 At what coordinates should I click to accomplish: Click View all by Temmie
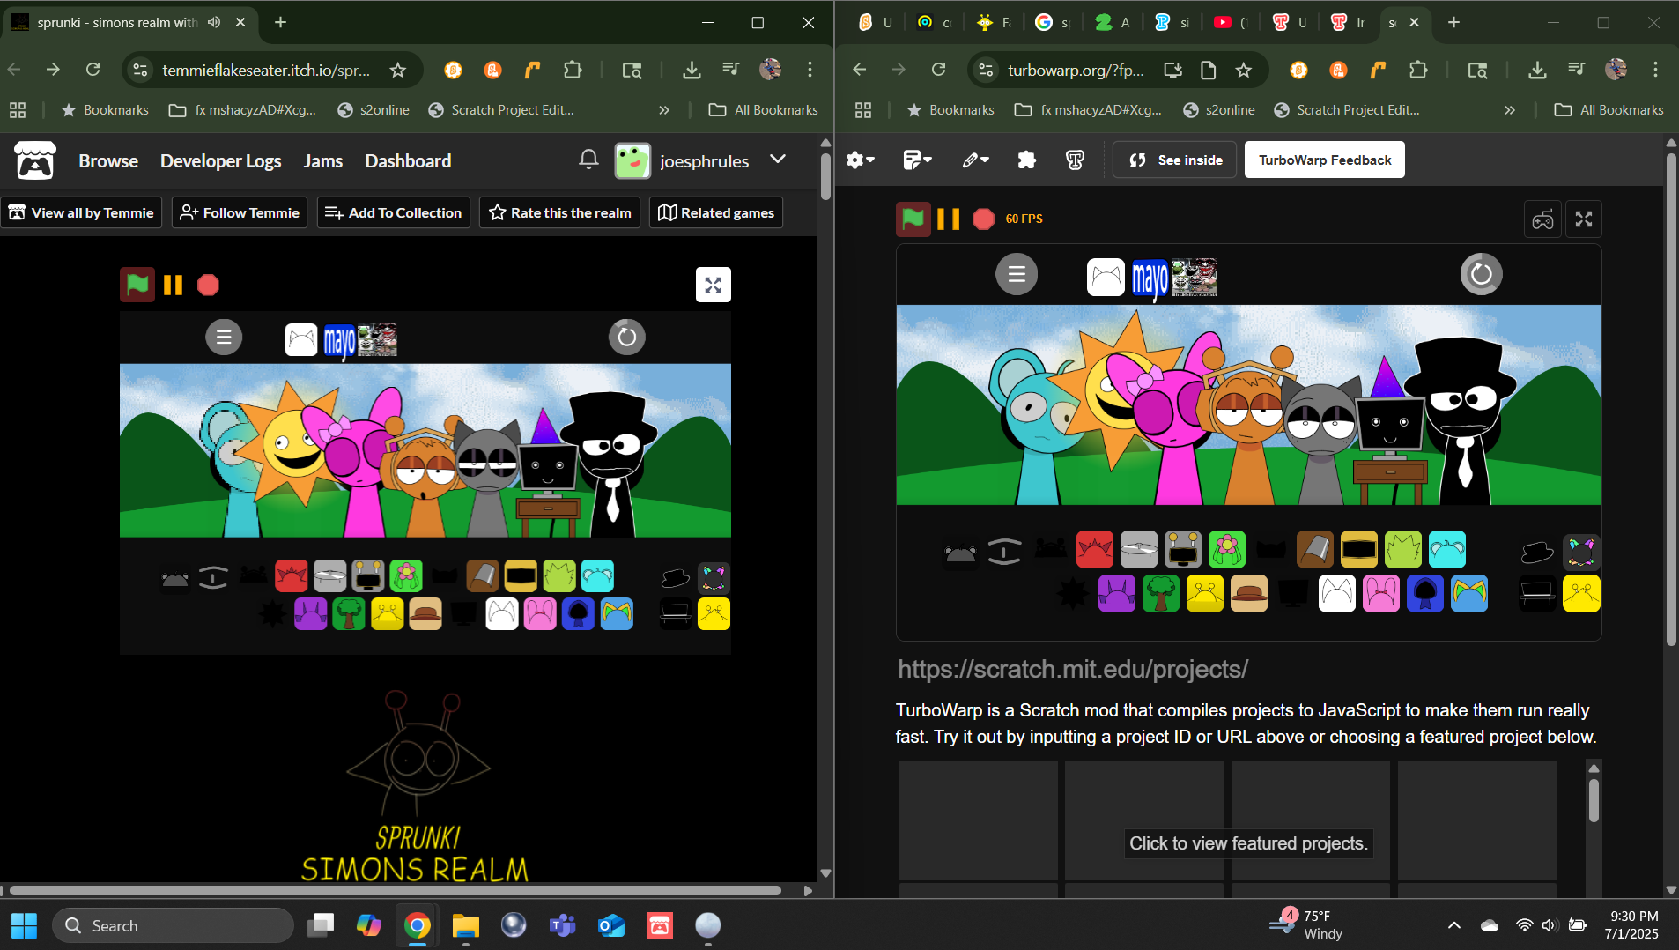(x=81, y=212)
